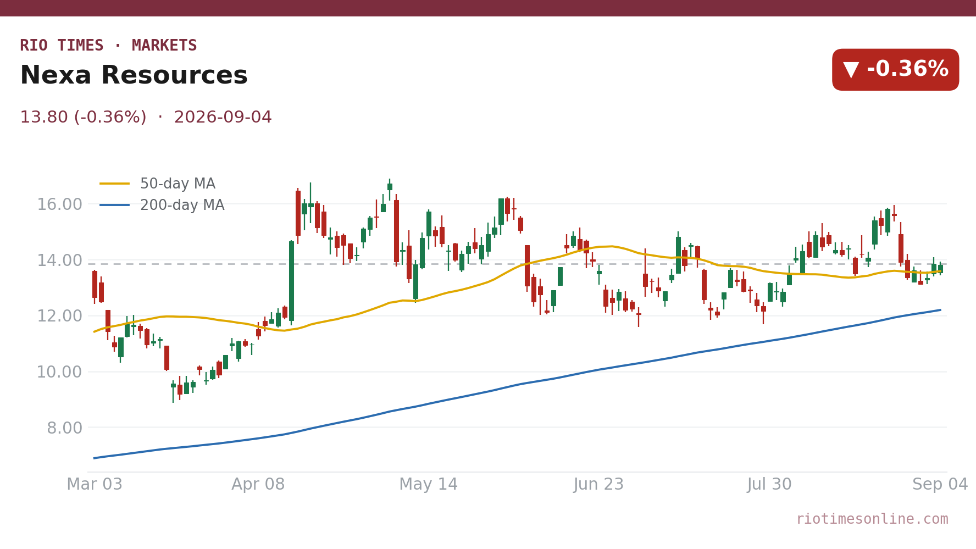Click the blue 200-day MA legend line swatch
Viewport: 976px width, 549px height.
click(115, 205)
